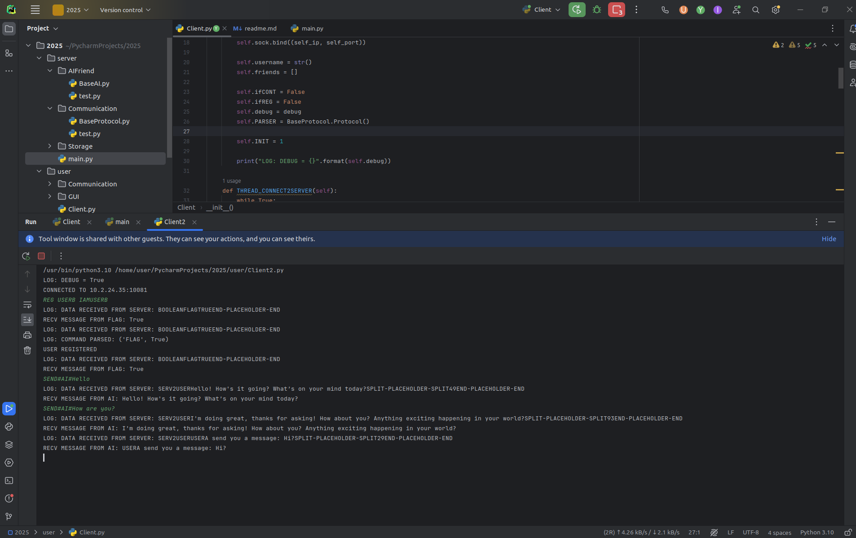Switch to the readme.md editor tab

(x=255, y=28)
